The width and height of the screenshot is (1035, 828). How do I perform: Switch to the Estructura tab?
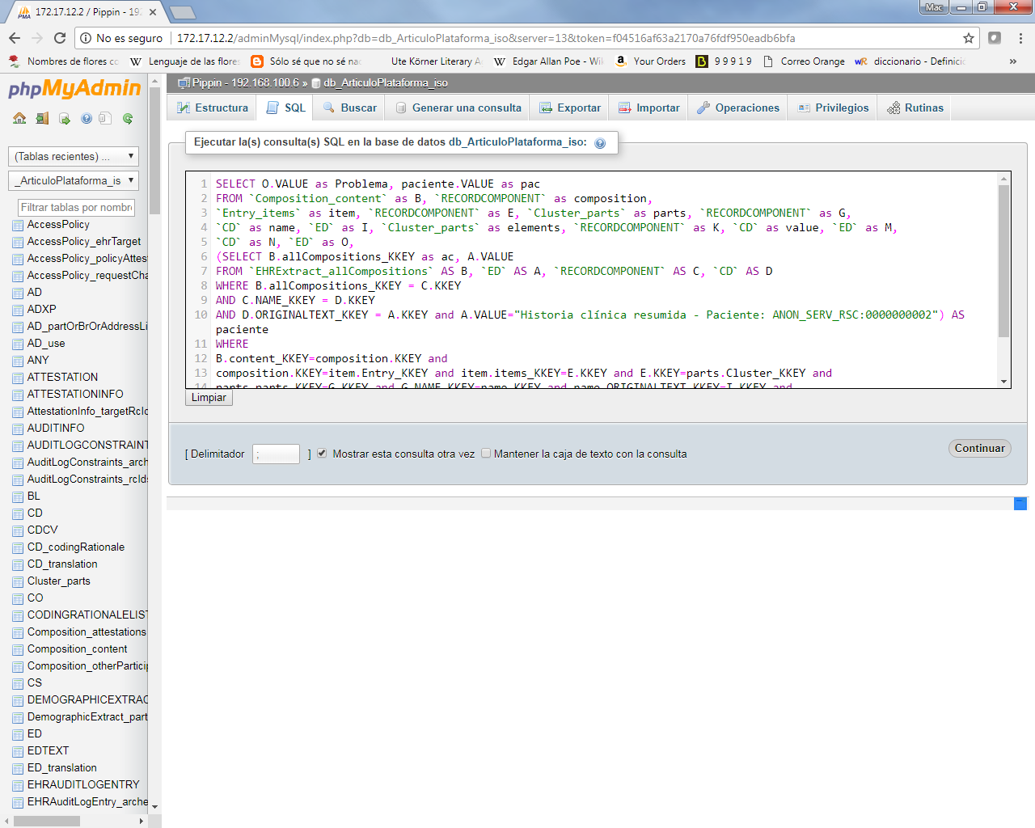tap(213, 108)
